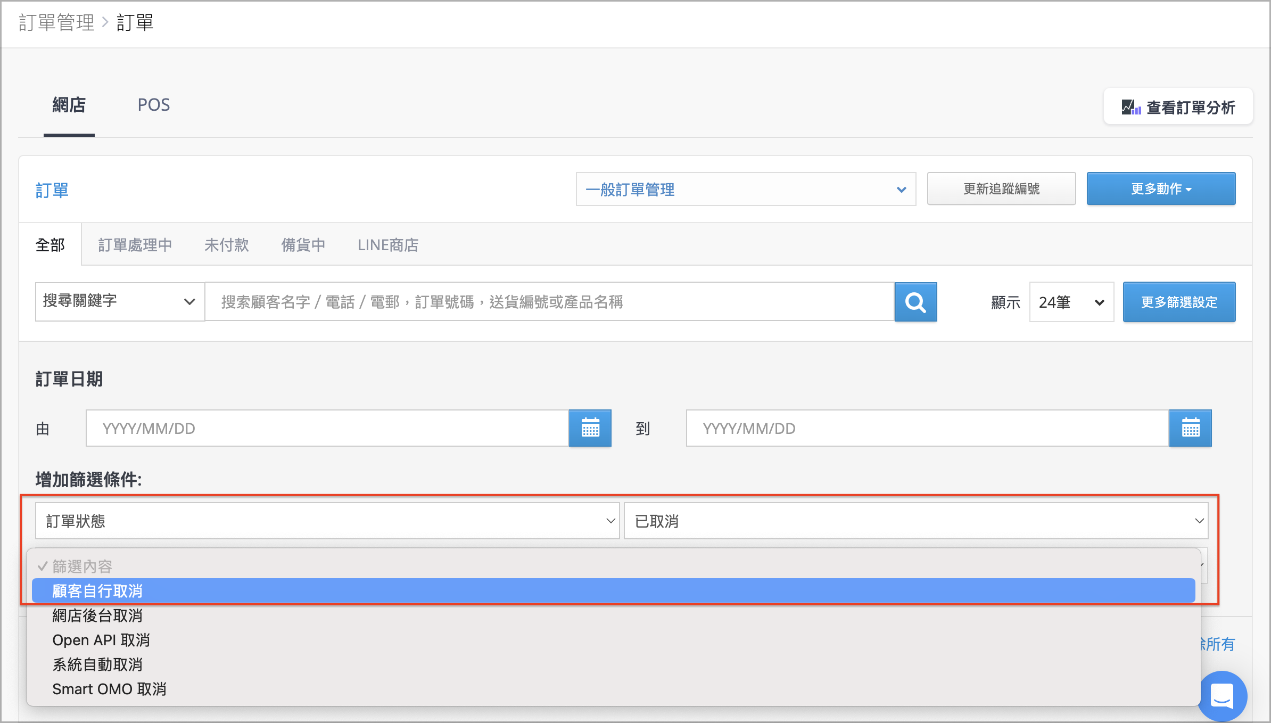Viewport: 1271px width, 723px height.
Task: Switch to the 網店 tab
Action: click(x=69, y=105)
